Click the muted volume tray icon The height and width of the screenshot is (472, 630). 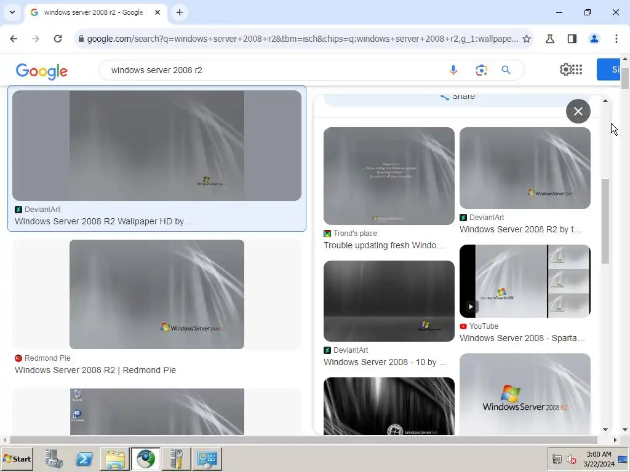tap(571, 458)
